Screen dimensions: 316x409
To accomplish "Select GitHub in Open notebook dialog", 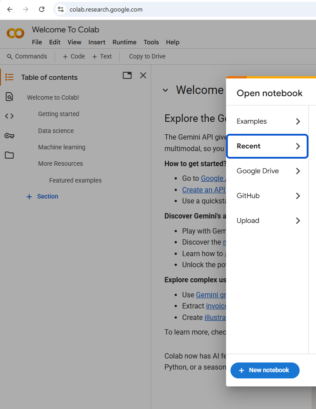I will (267, 195).
